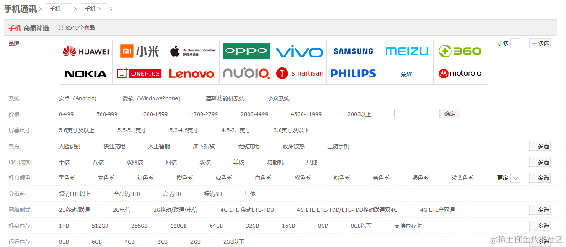This screenshot has height=247, width=566.
Task: Select the Philips brand logo
Action: [x=353, y=73]
